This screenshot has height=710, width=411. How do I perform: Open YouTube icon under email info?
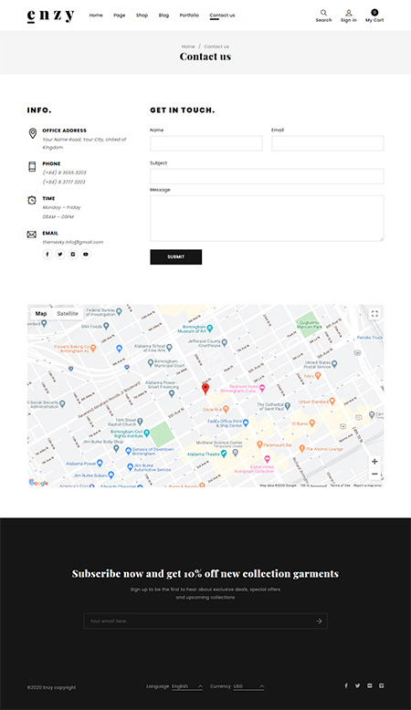pos(86,255)
